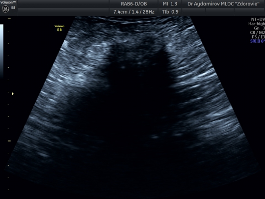Select the RAB6-D/OB probe label
The width and height of the screenshot is (265, 199).
(x=134, y=4)
